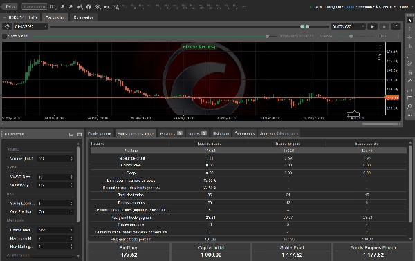
Task: Open the Journal d'événements tab
Action: pos(279,134)
